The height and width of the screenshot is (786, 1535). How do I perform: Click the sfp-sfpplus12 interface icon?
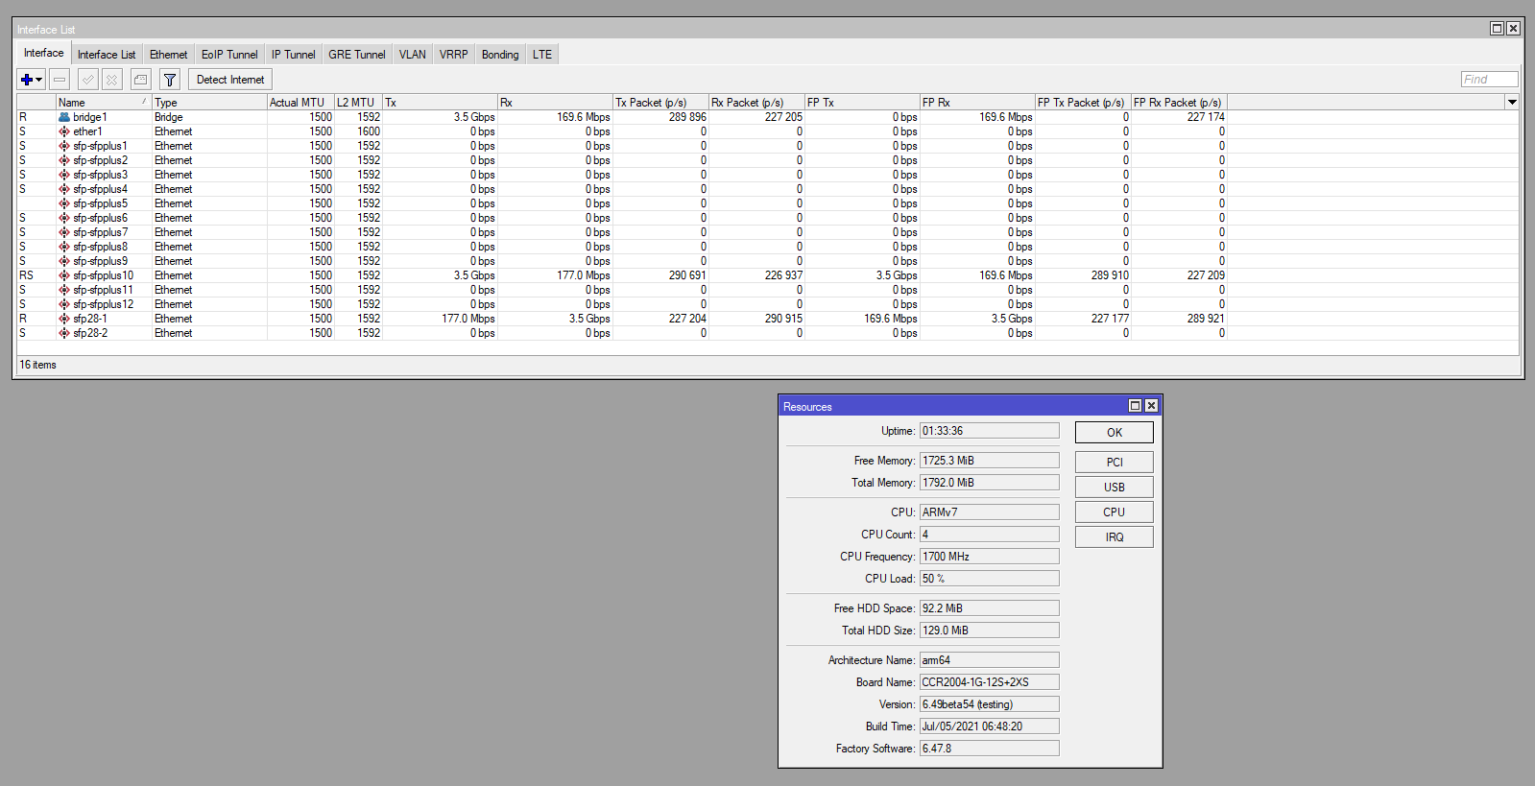(64, 304)
